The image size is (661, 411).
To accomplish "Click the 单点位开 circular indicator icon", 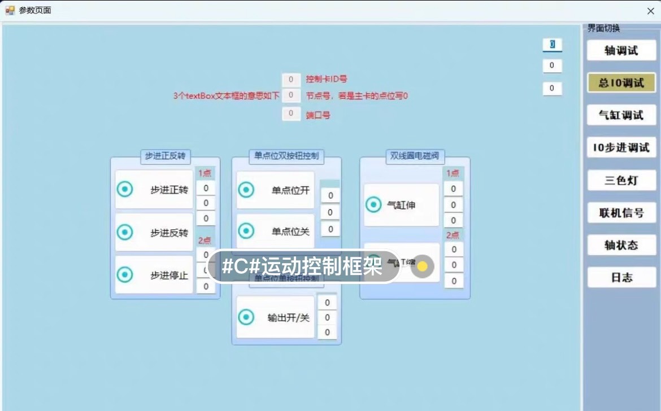I will pos(246,191).
